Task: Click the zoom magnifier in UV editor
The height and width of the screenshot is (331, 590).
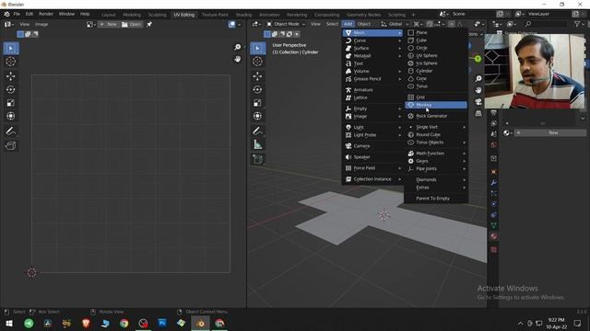Action: (238, 47)
